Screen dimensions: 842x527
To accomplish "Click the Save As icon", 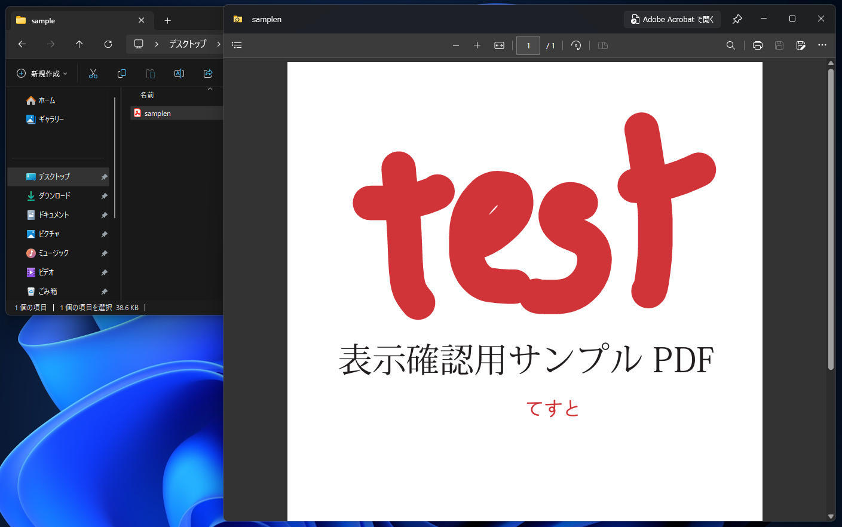I will pos(801,45).
